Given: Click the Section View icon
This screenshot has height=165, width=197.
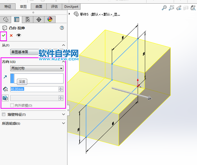Looking at the screenshot, I should pos(186,8).
